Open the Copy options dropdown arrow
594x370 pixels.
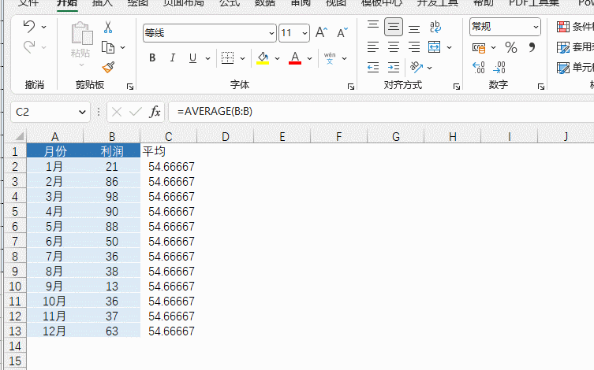[x=123, y=47]
